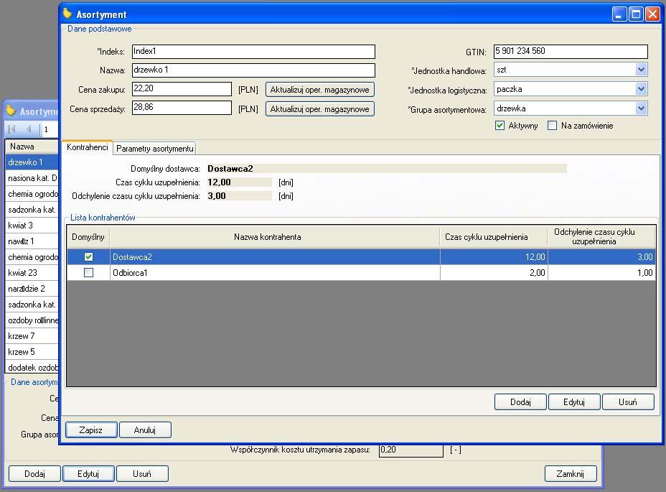Switch to the Kontrahenci tab
Viewport: 666px width, 492px height.
coord(87,147)
